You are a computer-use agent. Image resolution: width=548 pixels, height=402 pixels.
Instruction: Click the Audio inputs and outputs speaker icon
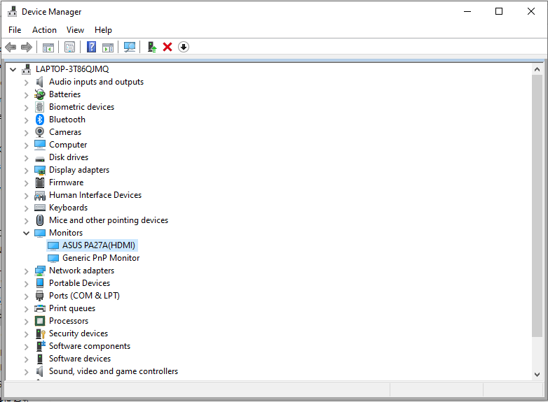pos(40,82)
